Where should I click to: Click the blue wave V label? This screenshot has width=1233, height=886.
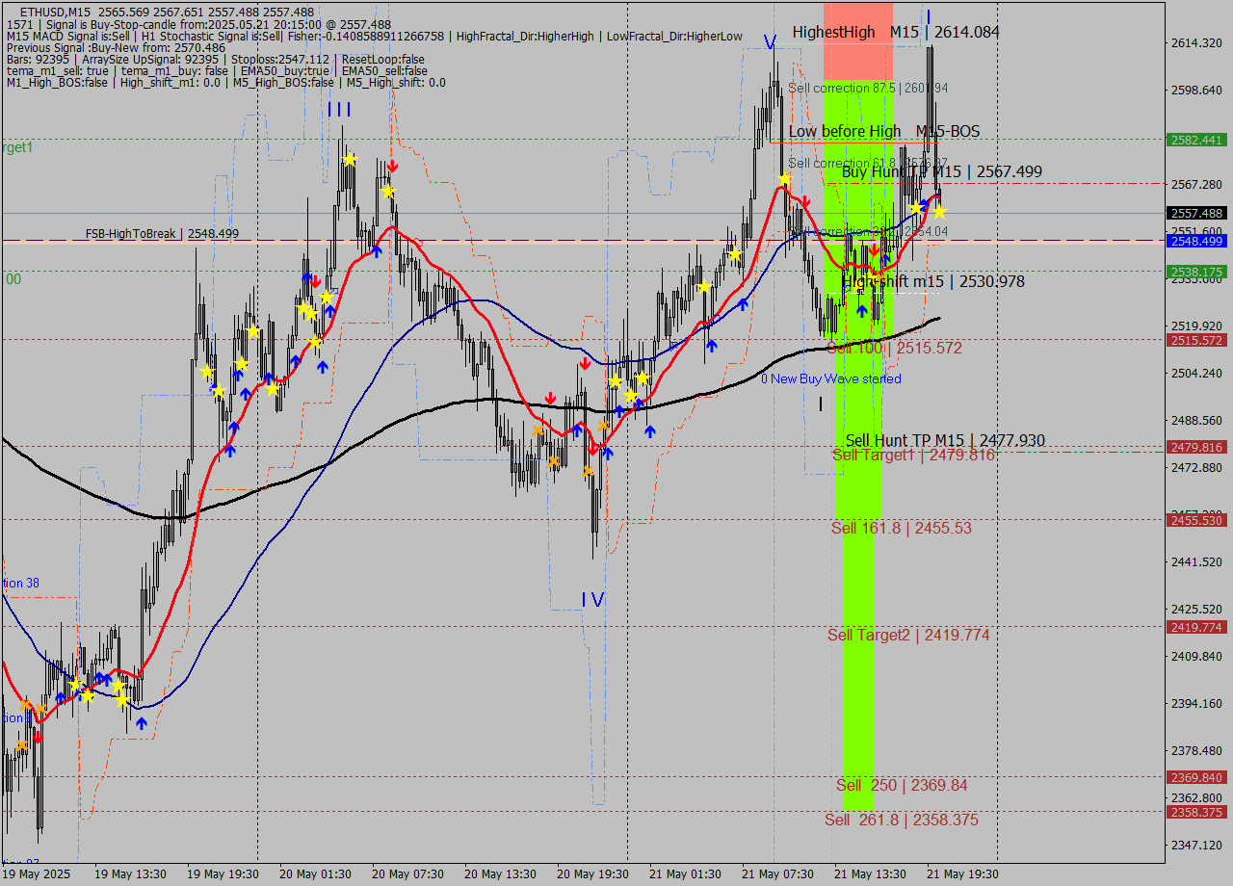click(x=770, y=42)
